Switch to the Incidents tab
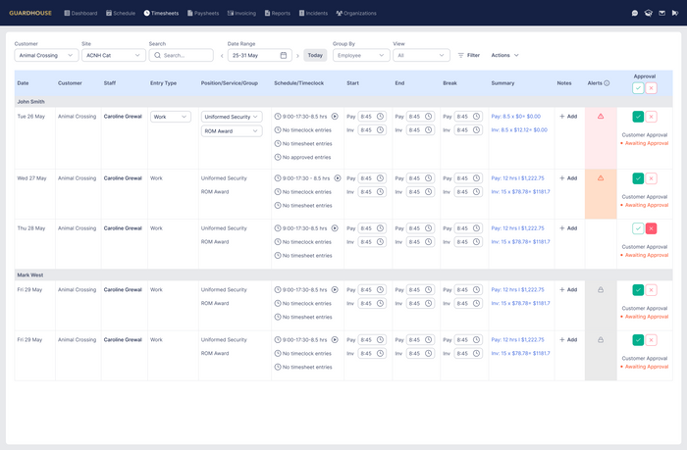Image resolution: width=687 pixels, height=450 pixels. [313, 13]
